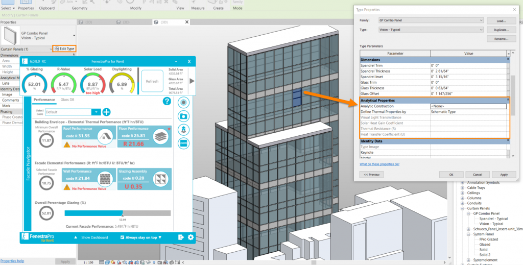Click the Floor Performance layers icon
Viewport: 523px width, 265px height.
click(x=160, y=136)
